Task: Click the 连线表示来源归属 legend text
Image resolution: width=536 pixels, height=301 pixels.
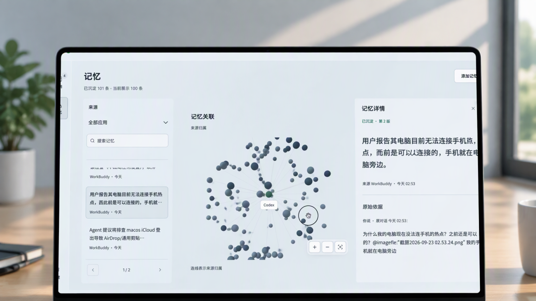Action: (x=206, y=268)
